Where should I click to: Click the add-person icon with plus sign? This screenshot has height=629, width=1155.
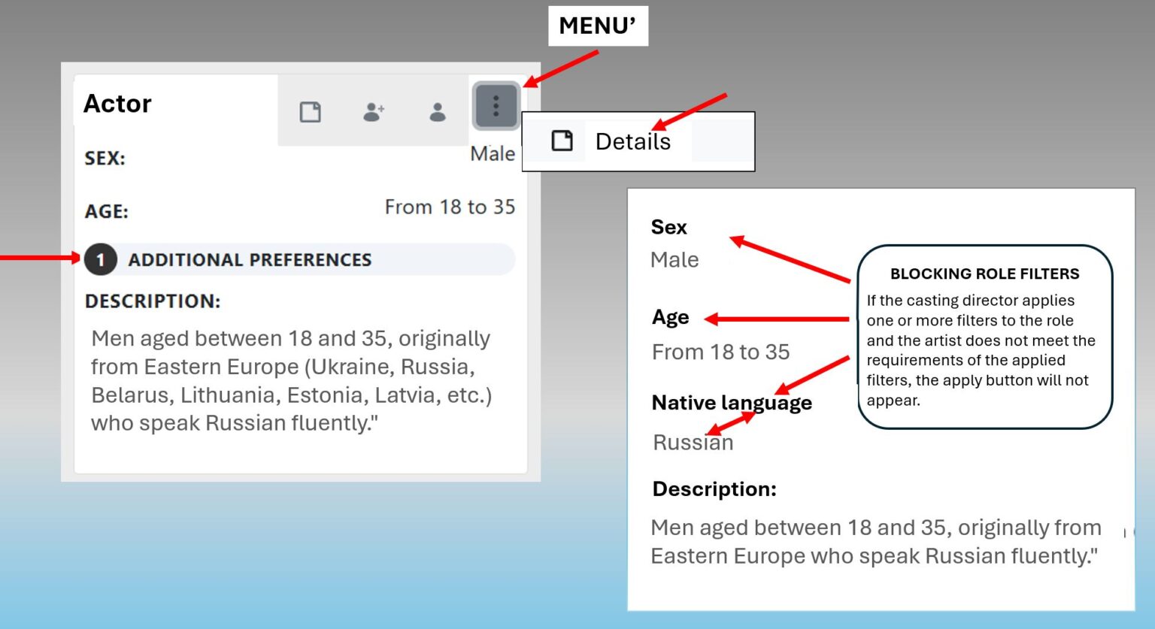pos(374,112)
